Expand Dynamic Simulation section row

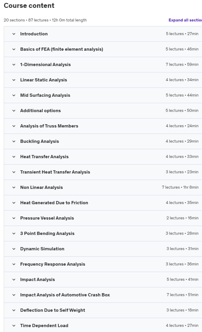[x=103, y=249]
